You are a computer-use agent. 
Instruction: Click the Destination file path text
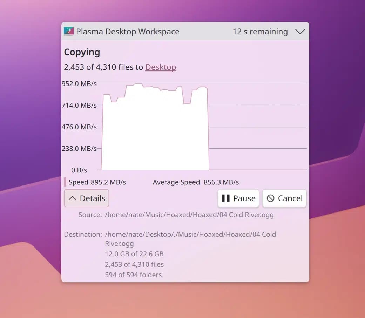[190, 234]
